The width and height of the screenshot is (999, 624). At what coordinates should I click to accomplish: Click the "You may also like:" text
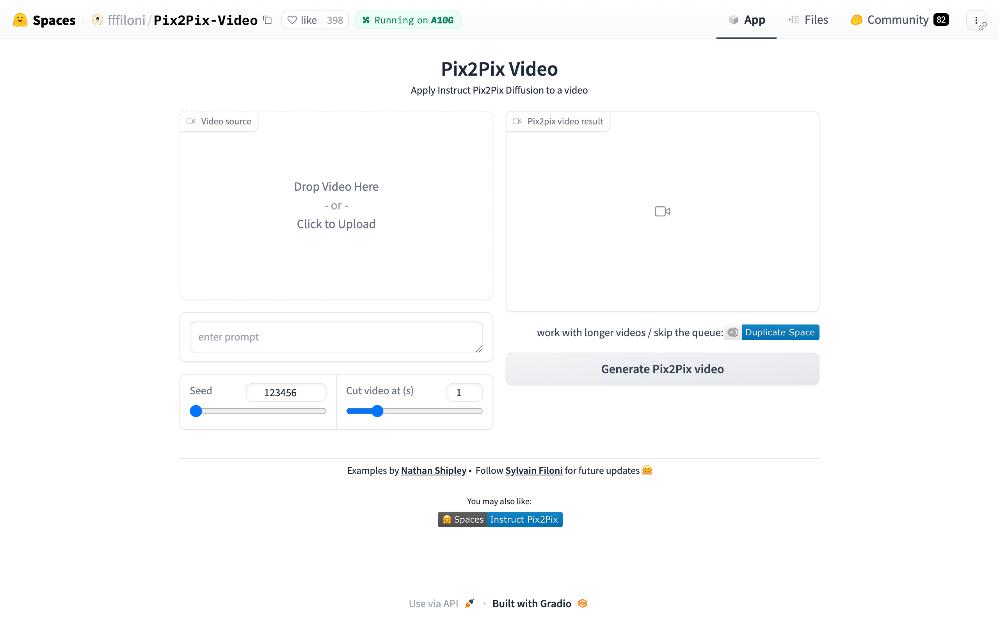499,502
